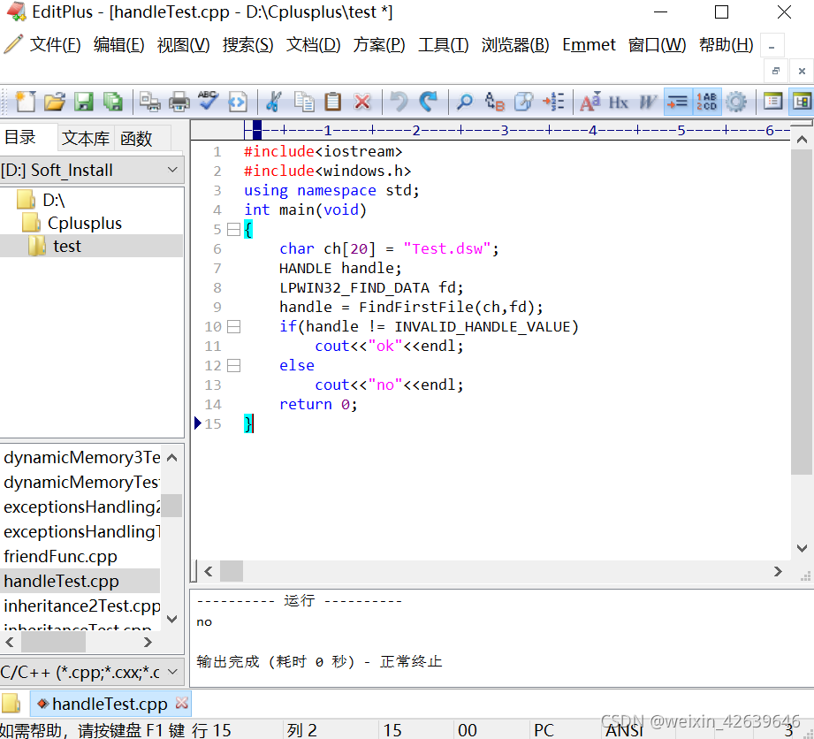Screen dimensions: 814x739
Task: Open the 浏览器(B) menu
Action: tap(515, 45)
